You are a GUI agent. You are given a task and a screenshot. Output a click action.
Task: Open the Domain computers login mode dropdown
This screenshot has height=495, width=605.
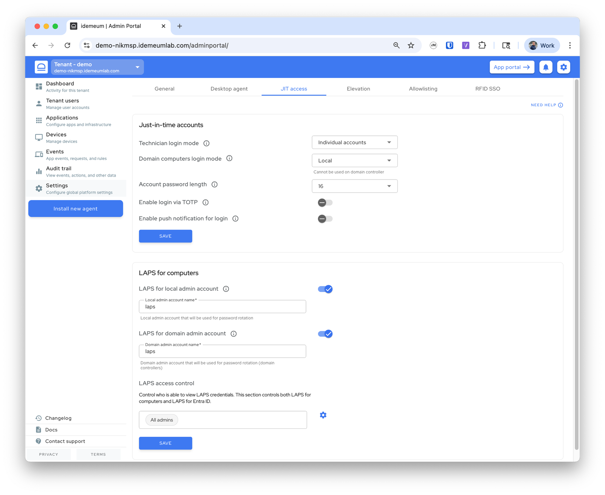pyautogui.click(x=355, y=161)
